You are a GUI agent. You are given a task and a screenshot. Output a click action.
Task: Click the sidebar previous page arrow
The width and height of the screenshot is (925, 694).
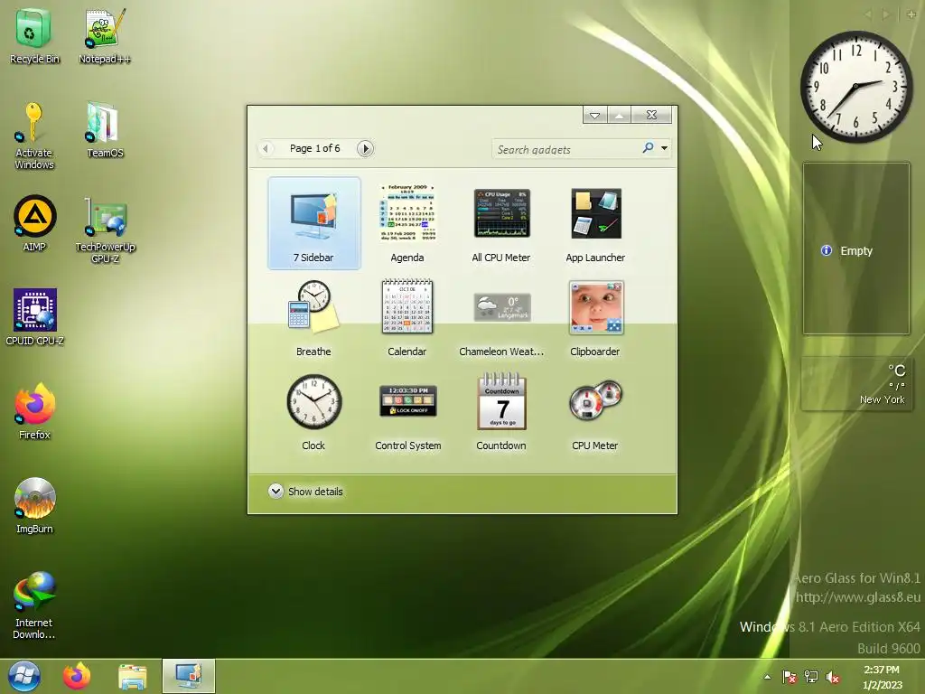pos(868,14)
